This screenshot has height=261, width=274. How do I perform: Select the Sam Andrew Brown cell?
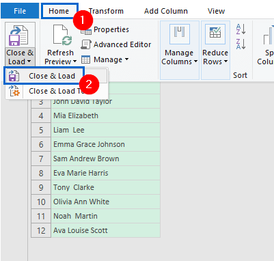(x=106, y=159)
